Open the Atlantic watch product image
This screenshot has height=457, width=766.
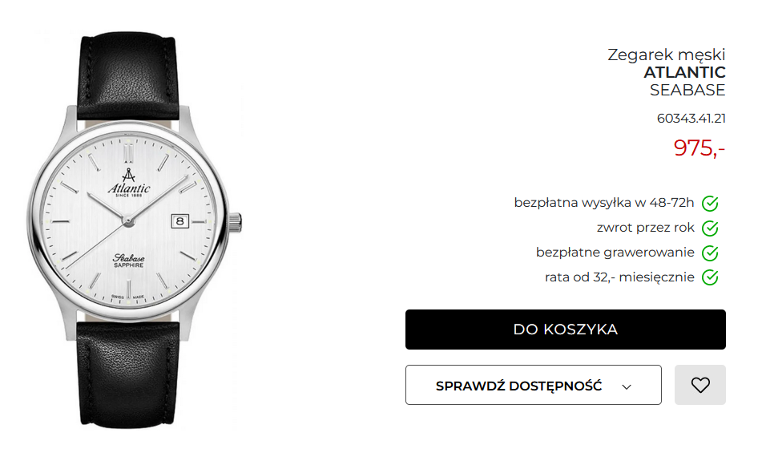click(x=133, y=230)
